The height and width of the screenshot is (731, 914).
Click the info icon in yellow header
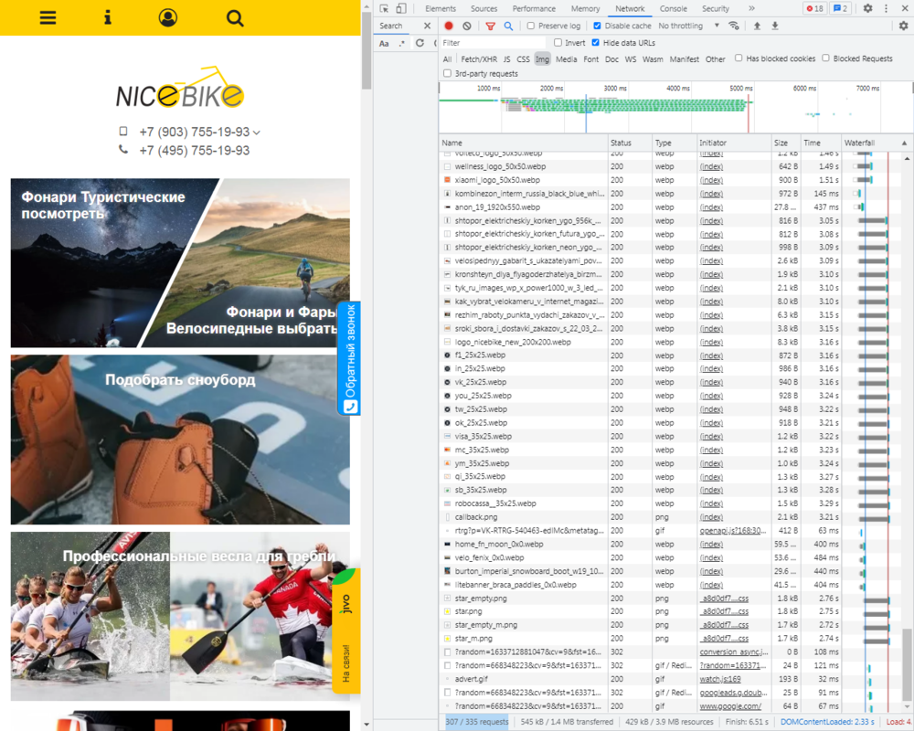[107, 17]
